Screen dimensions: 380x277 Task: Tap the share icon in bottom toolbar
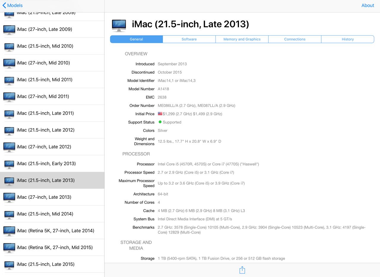point(242,270)
